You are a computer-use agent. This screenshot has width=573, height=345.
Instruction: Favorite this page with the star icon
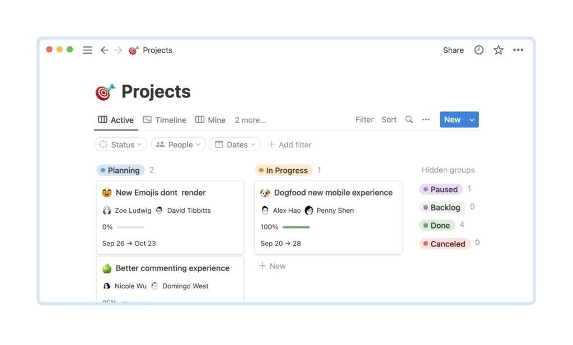pyautogui.click(x=499, y=50)
